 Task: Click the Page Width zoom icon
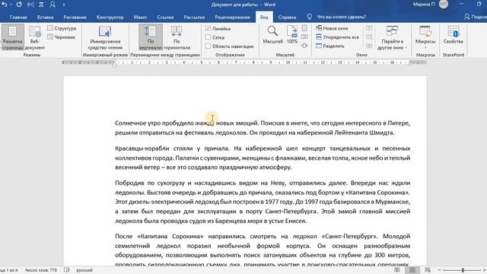pos(304,46)
